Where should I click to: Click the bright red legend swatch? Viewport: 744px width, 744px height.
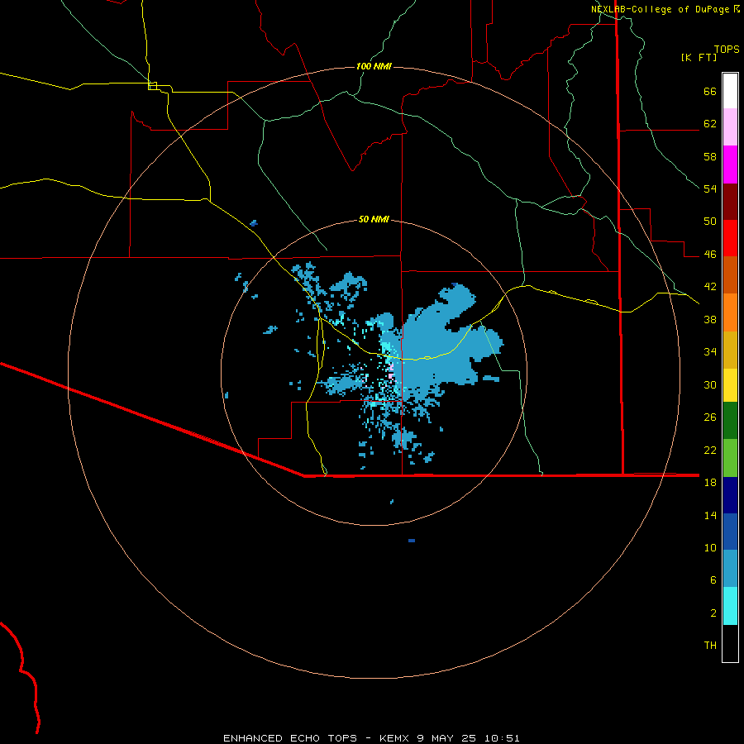coord(730,238)
